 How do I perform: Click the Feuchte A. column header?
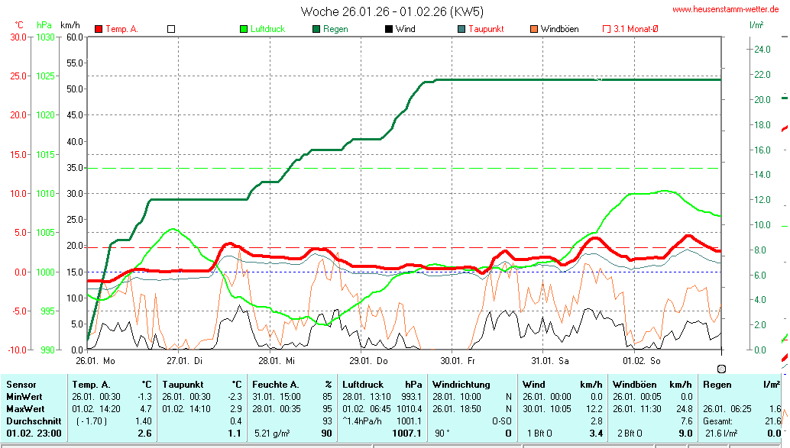click(275, 385)
